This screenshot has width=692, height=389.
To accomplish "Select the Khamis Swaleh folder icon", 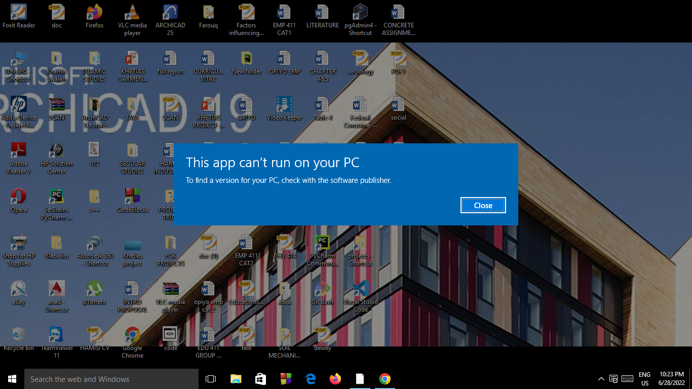I will 57,66.
